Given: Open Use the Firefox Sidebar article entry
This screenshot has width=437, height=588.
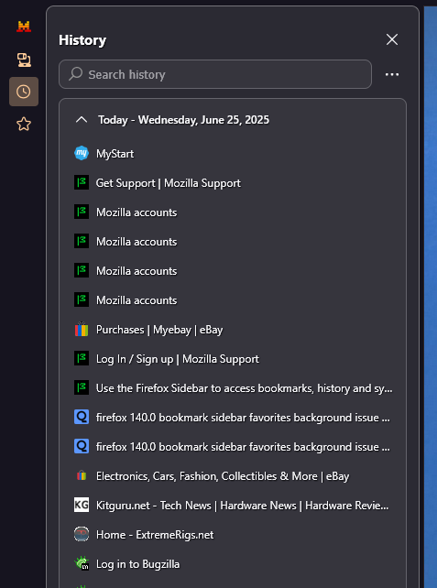Looking at the screenshot, I should (233, 388).
